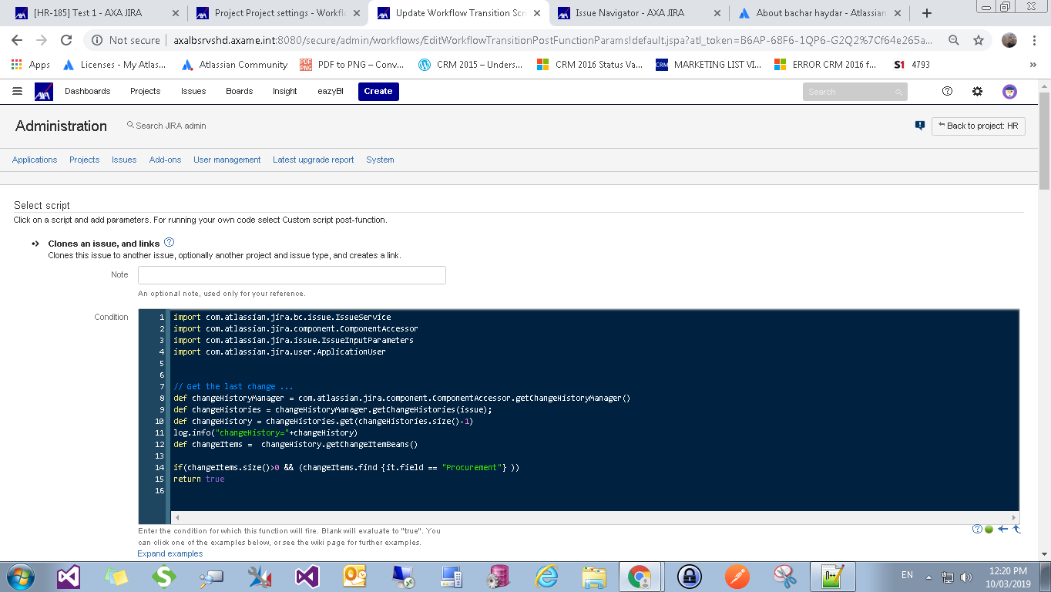Open your user profile avatar menu
The height and width of the screenshot is (592, 1051).
pos(1009,91)
